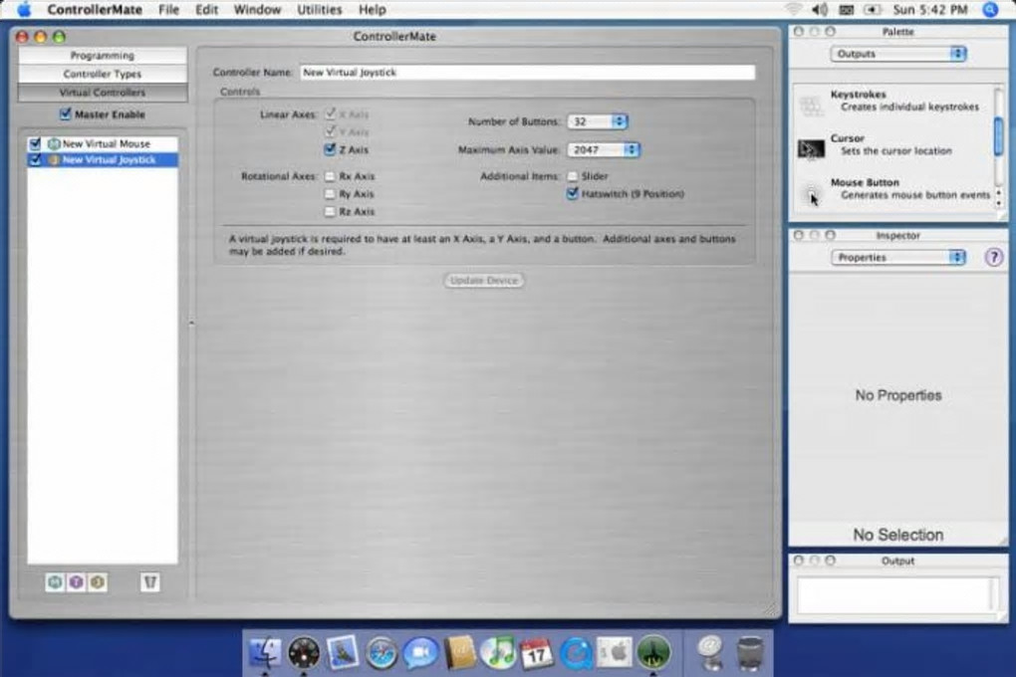Click the green ControllerMate Dock icon
Viewport: 1016px width, 677px height.
653,652
